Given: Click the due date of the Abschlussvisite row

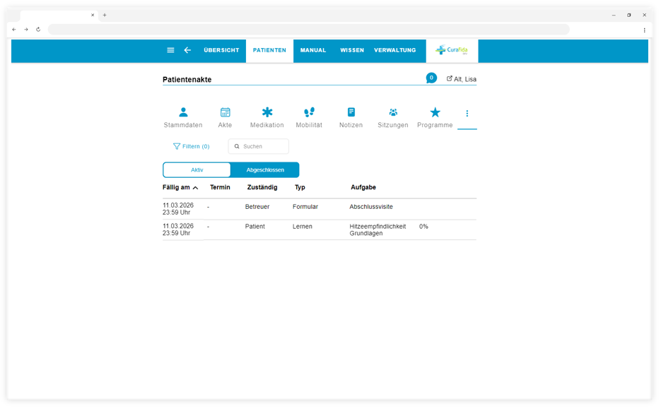Looking at the screenshot, I should pos(178,209).
